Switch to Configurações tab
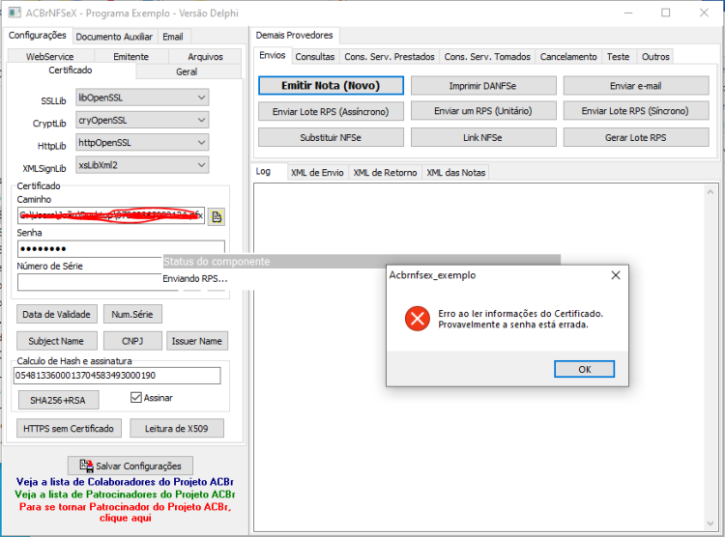Viewport: 725px width, 537px height. [x=38, y=35]
